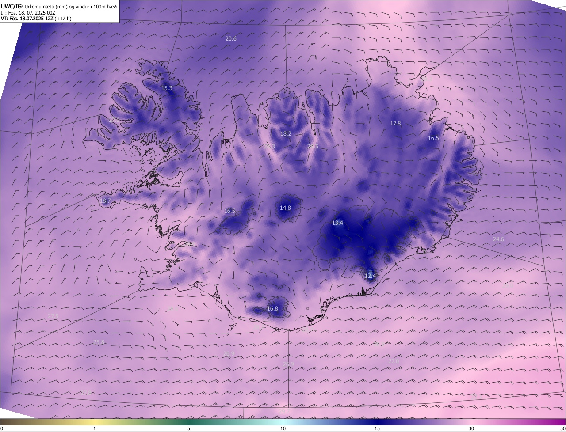Select the 'IT: Fös. 18. 07. 2025 00Z' line
Image resolution: width=566 pixels, height=432 pixels.
pyautogui.click(x=28, y=13)
